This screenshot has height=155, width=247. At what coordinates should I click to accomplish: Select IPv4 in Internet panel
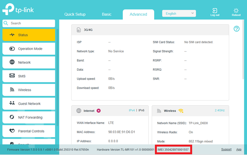coord(132,110)
